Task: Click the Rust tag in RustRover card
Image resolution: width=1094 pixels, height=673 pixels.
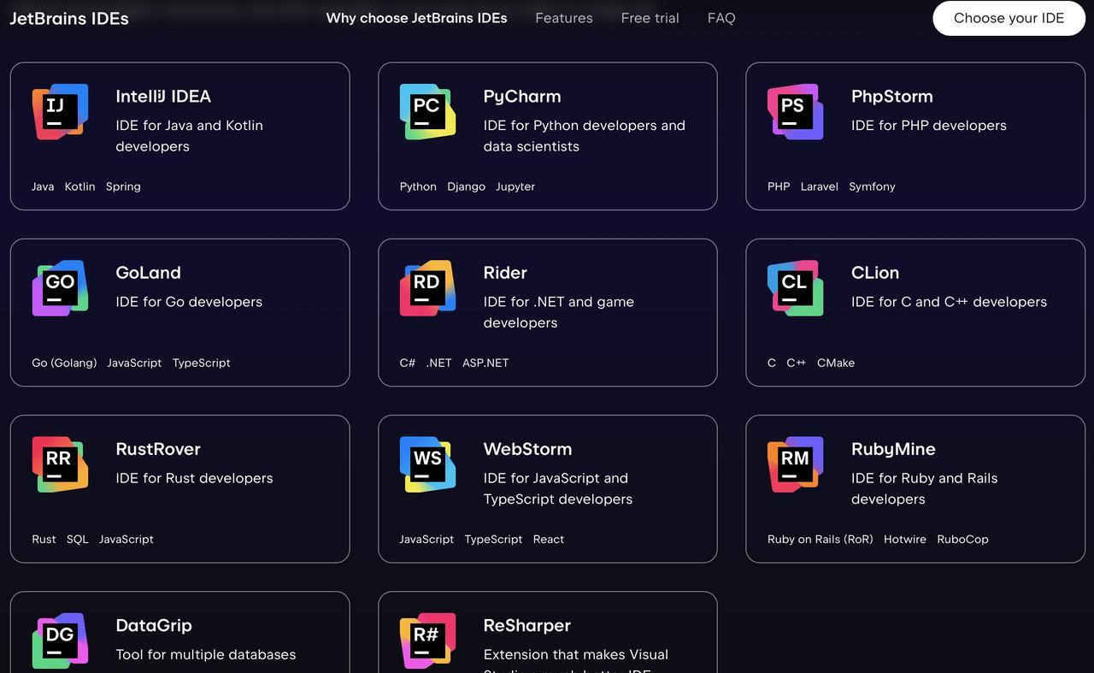Action: pyautogui.click(x=44, y=539)
